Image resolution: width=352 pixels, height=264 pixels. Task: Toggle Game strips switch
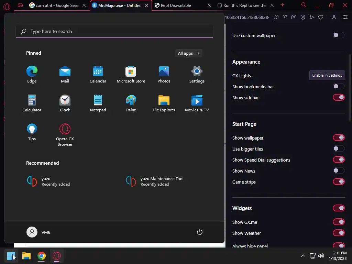point(339,181)
